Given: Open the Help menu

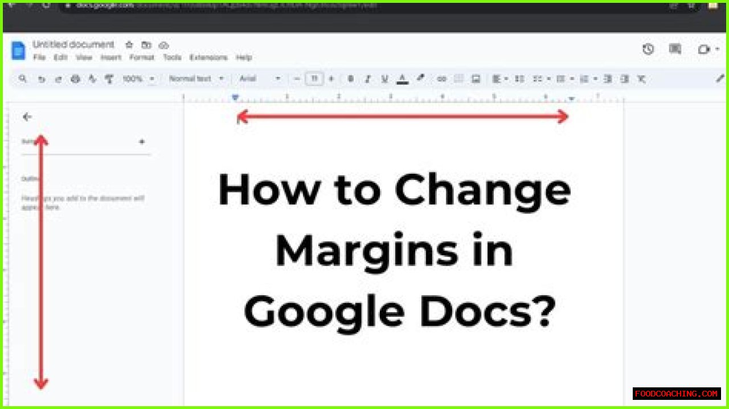Looking at the screenshot, I should [244, 58].
